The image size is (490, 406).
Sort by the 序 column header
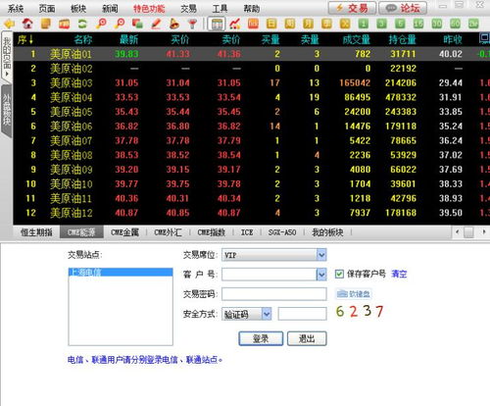click(25, 40)
